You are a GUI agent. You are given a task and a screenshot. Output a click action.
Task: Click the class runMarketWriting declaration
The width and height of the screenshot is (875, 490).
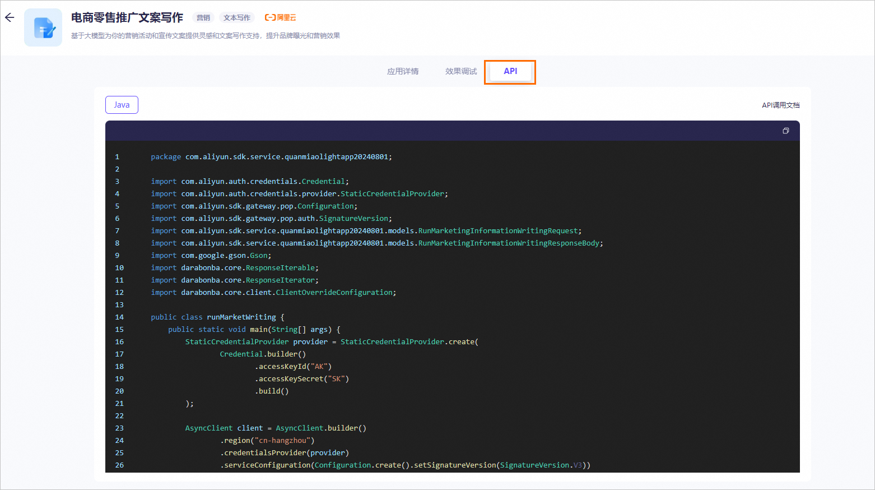pos(218,317)
